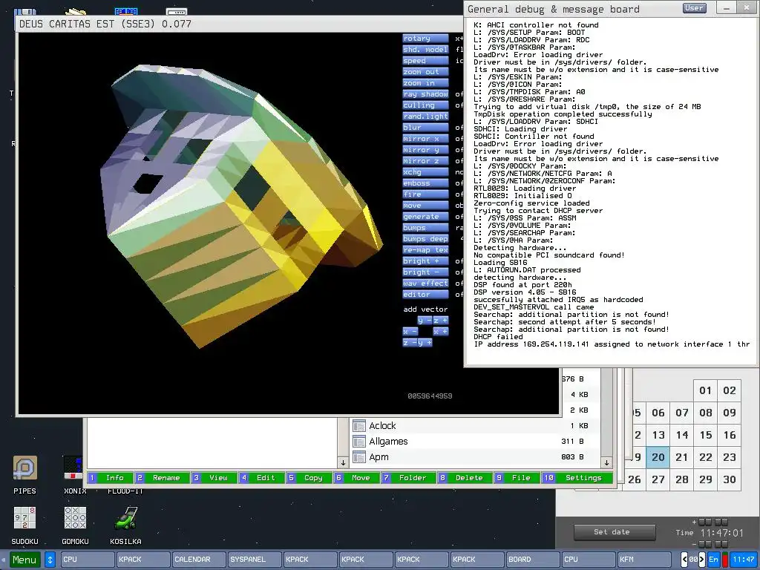Viewport: 760px width, 570px height.
Task: Switch to the BOARD taskbar item
Action: (x=532, y=560)
